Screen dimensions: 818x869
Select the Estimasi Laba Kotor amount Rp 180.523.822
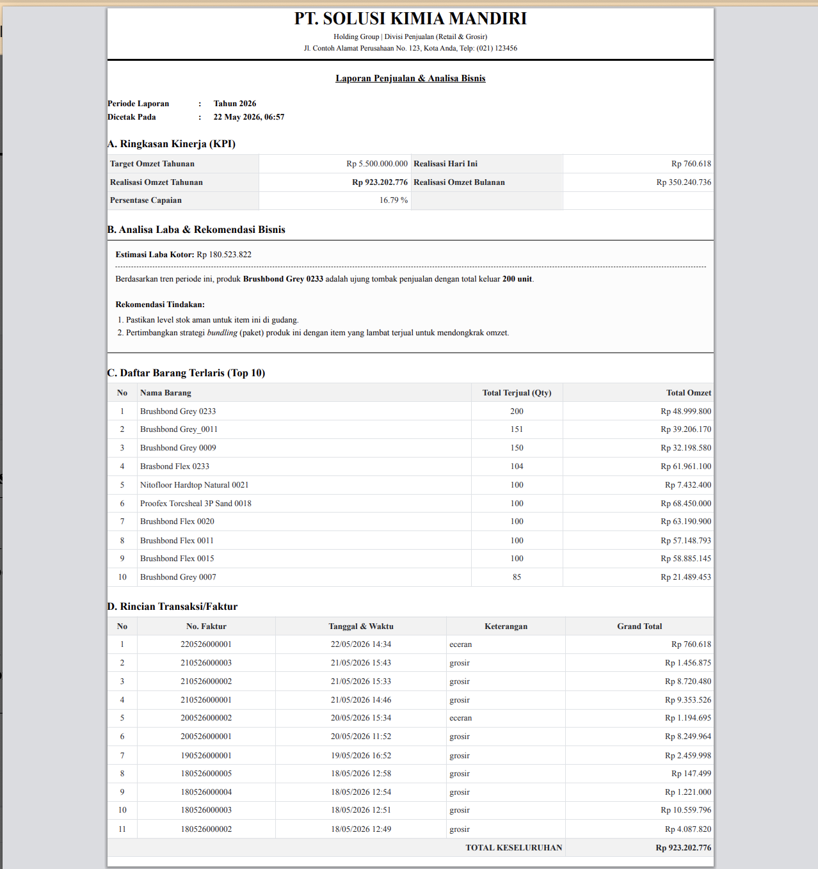coord(224,255)
